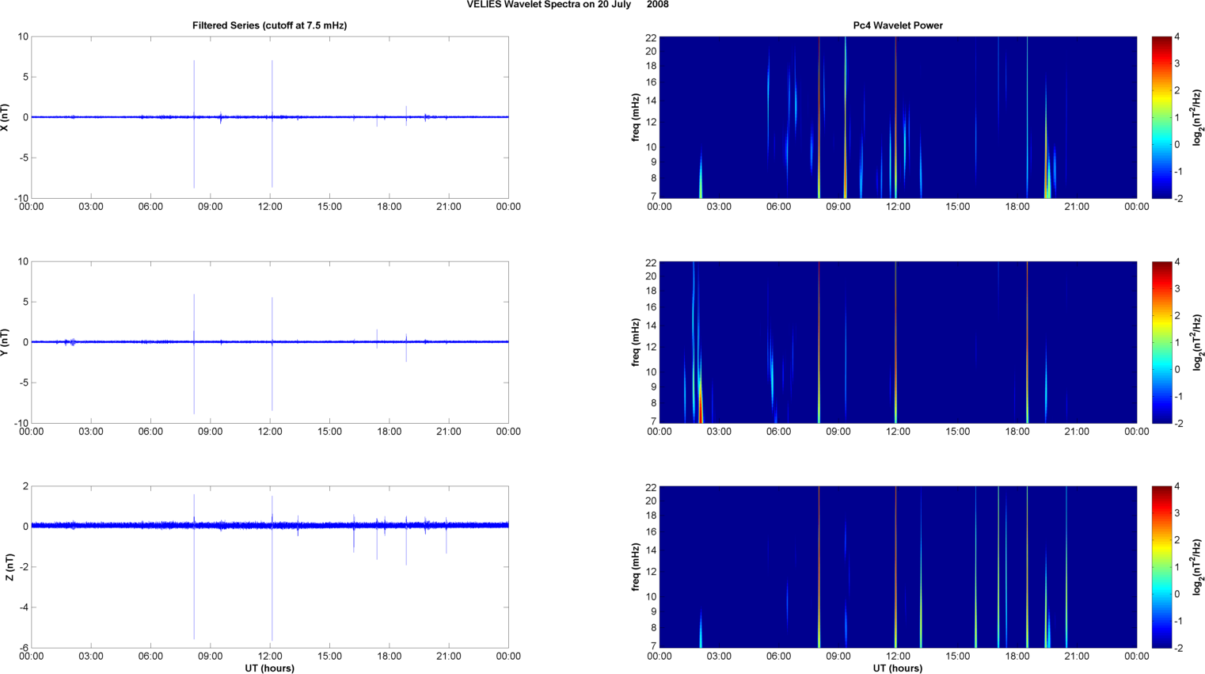Click the freq (mHz) label of bottom spectrum

(636, 567)
